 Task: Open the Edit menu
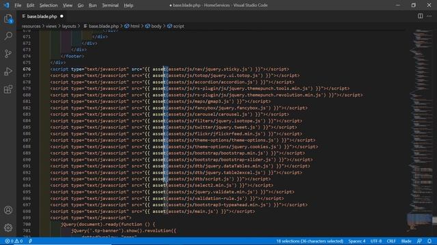click(x=30, y=5)
